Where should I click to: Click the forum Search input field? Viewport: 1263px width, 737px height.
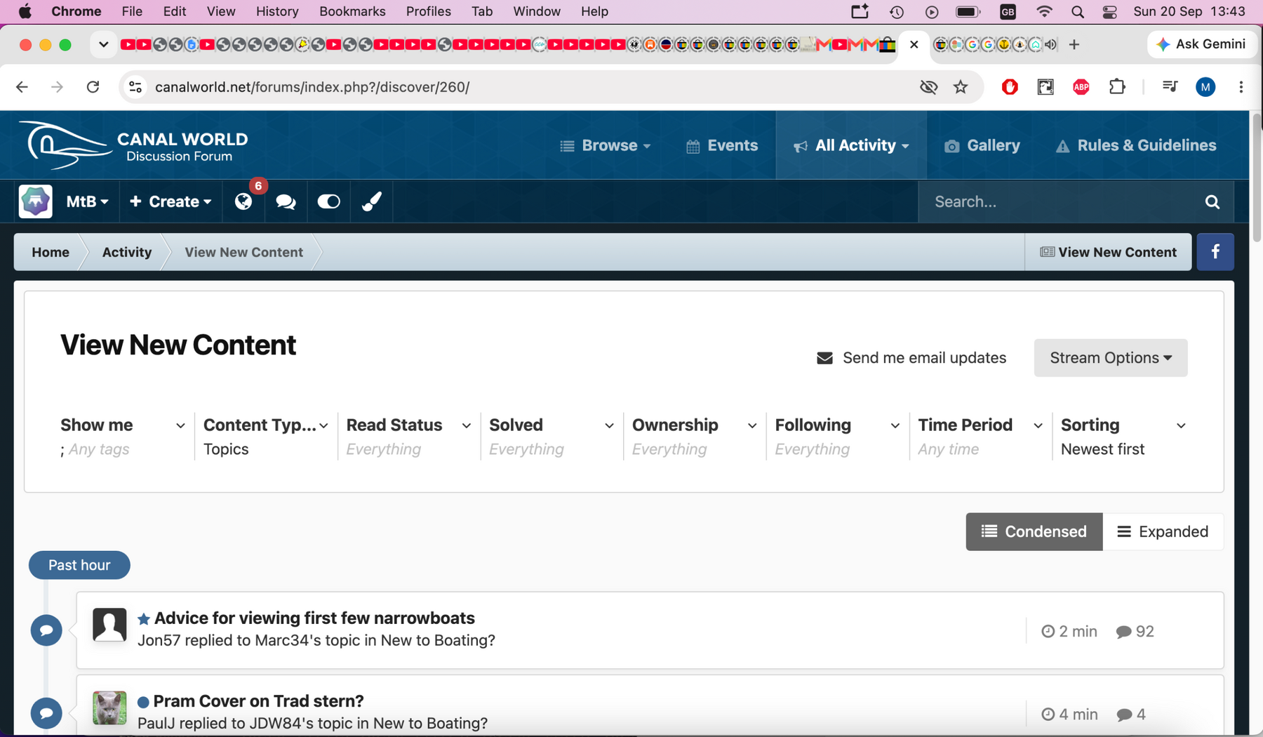point(1060,202)
